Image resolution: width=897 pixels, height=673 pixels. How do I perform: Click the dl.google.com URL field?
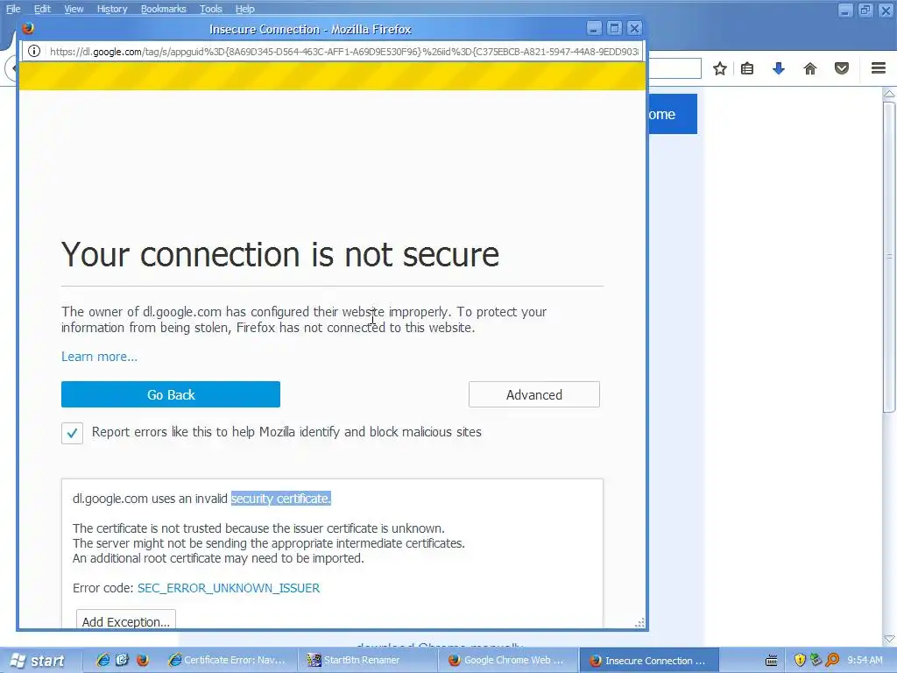click(343, 52)
